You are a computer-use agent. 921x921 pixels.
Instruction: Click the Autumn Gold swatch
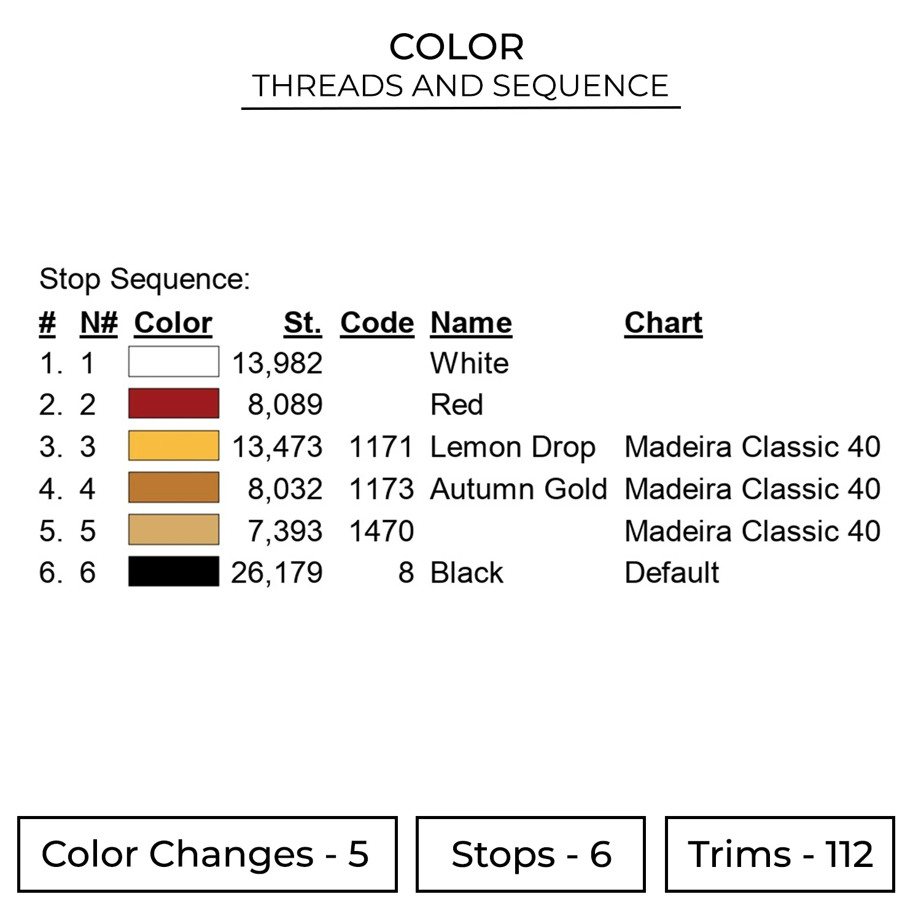coord(173,488)
